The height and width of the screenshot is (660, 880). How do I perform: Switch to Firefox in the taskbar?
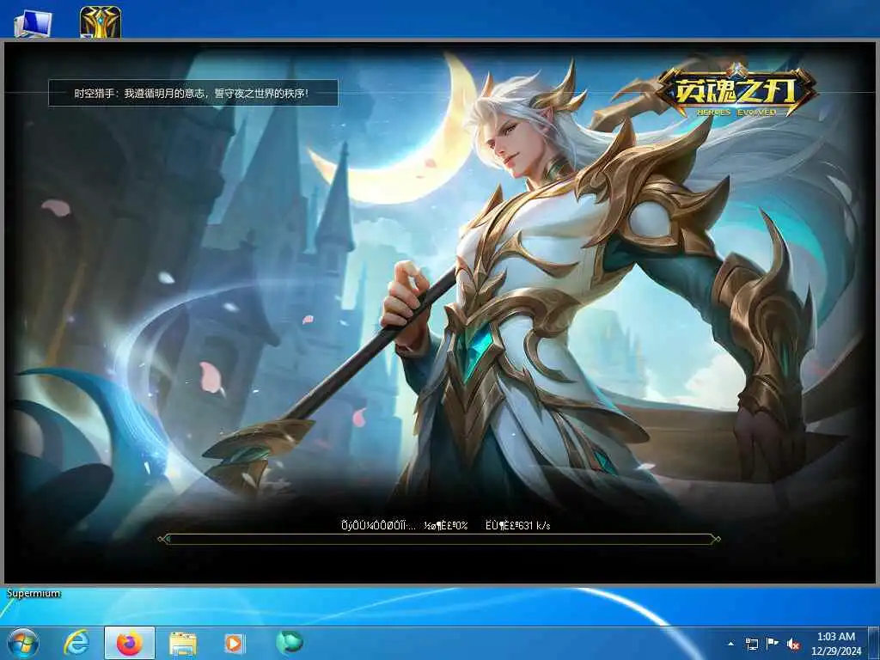pyautogui.click(x=130, y=643)
